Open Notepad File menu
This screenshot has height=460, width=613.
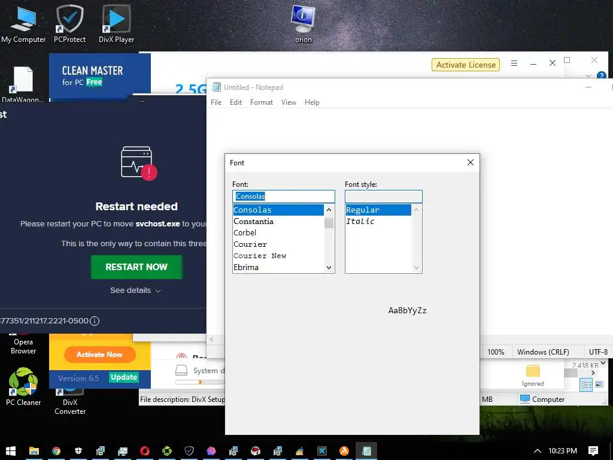(216, 102)
